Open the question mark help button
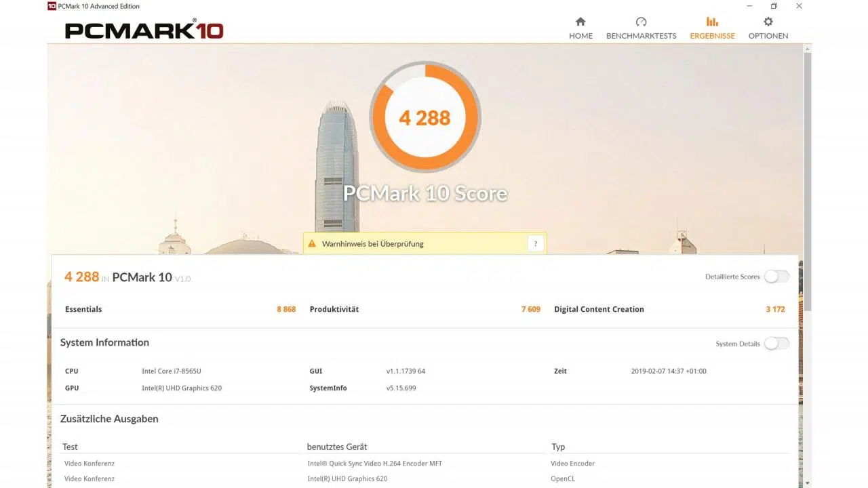Screen dimensions: 868x488 [536, 243]
